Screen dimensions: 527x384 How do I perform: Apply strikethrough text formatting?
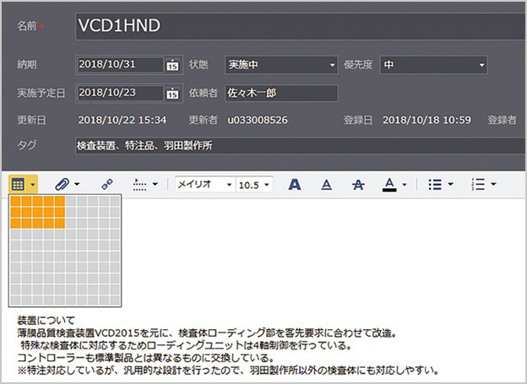click(356, 183)
